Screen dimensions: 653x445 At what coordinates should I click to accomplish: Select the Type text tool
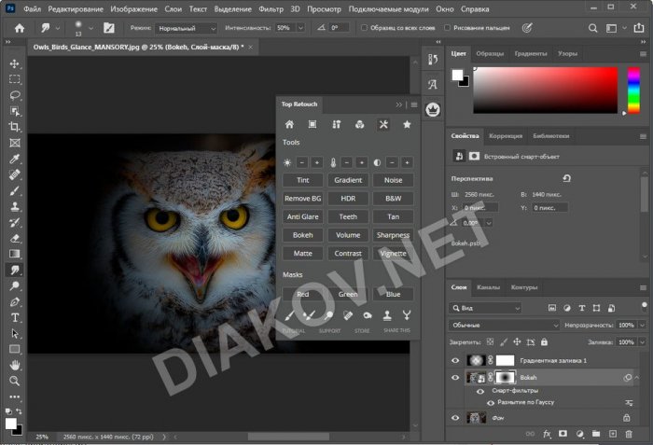[x=15, y=317]
